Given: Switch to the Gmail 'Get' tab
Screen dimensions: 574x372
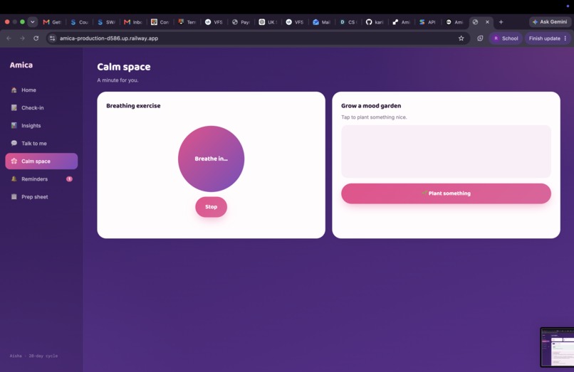Looking at the screenshot, I should pyautogui.click(x=52, y=22).
